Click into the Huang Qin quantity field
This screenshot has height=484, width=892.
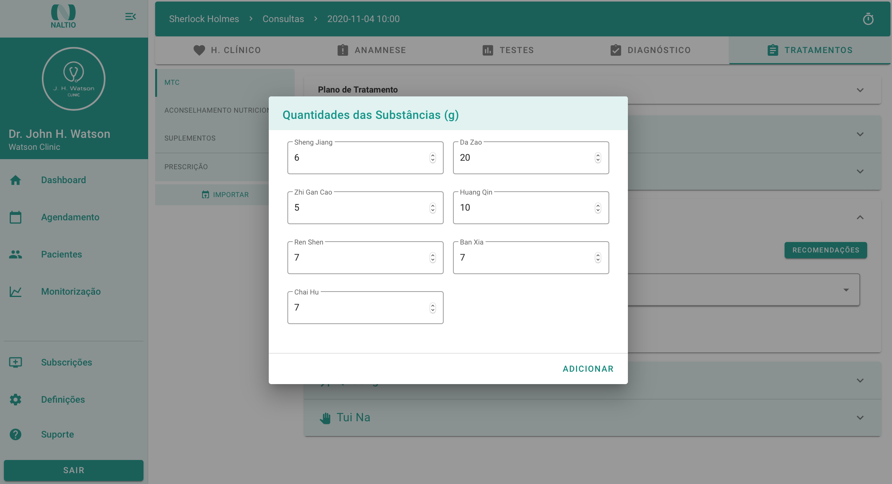[x=524, y=208]
